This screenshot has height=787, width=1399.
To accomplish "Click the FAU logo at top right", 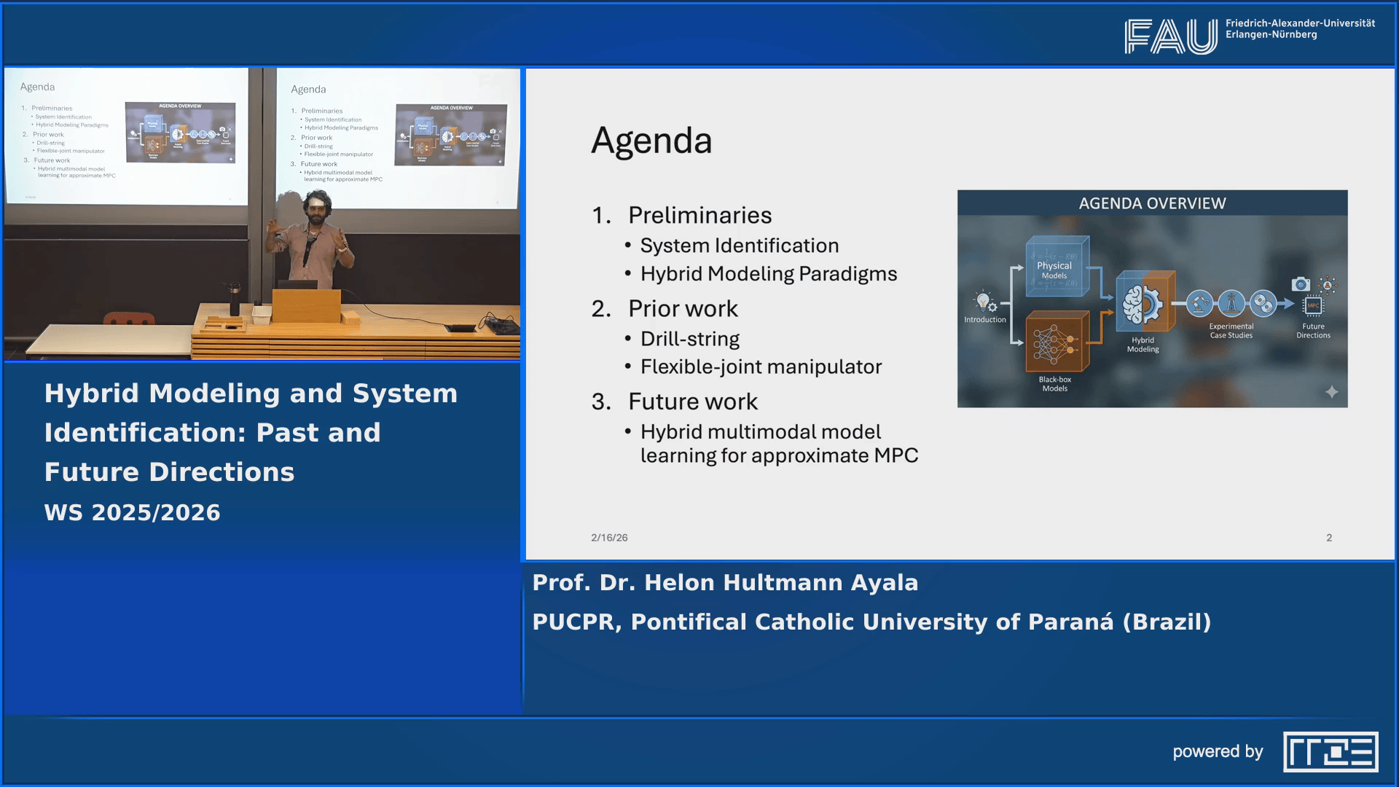I will (1170, 36).
